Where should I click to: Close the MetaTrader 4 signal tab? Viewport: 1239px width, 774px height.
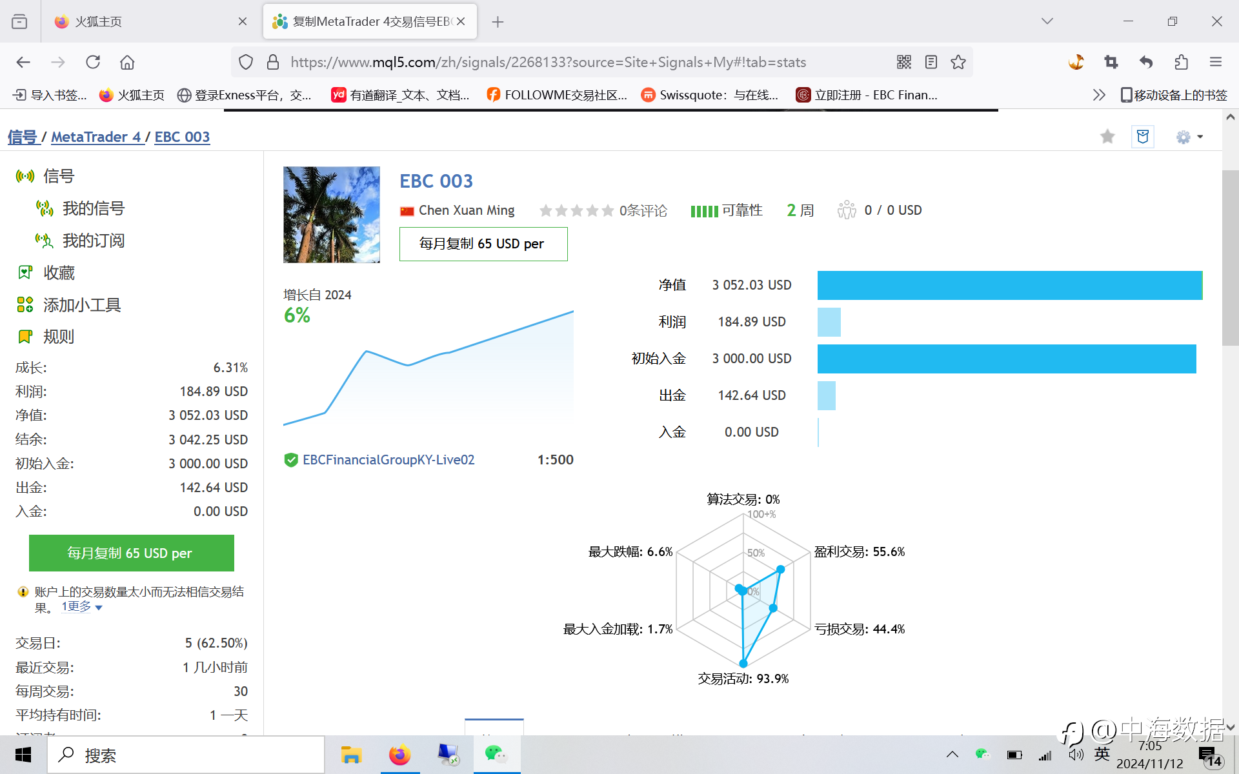click(x=461, y=21)
